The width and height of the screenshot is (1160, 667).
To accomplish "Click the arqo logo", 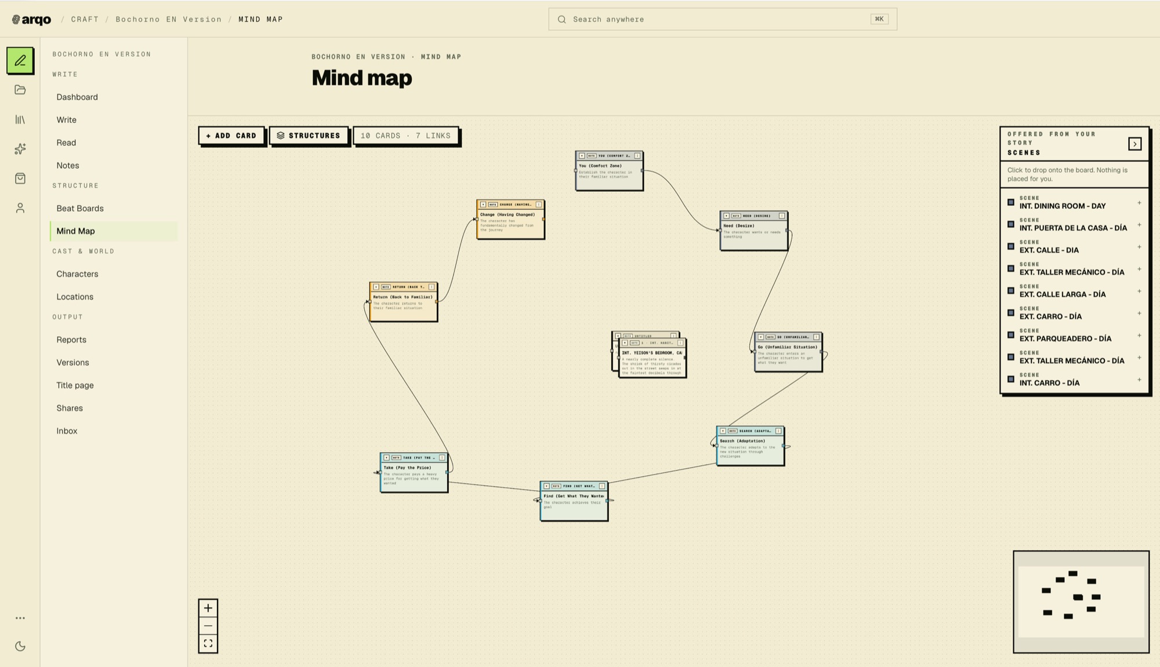I will [32, 19].
